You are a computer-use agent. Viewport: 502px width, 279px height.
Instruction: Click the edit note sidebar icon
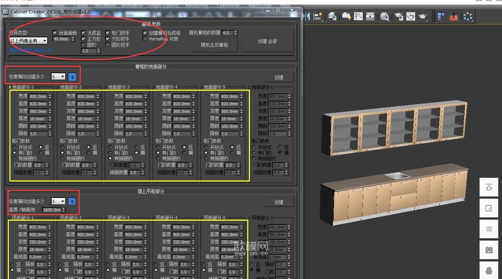click(x=489, y=208)
